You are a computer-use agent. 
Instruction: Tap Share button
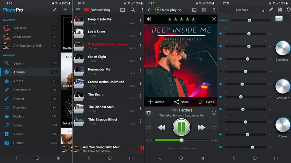pos(181,102)
